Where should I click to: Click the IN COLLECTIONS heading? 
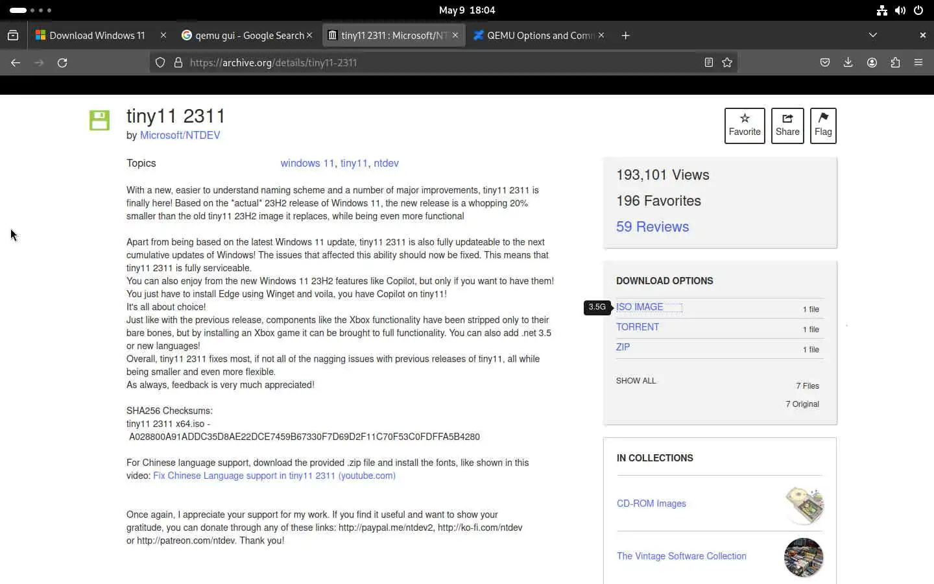[654, 458]
